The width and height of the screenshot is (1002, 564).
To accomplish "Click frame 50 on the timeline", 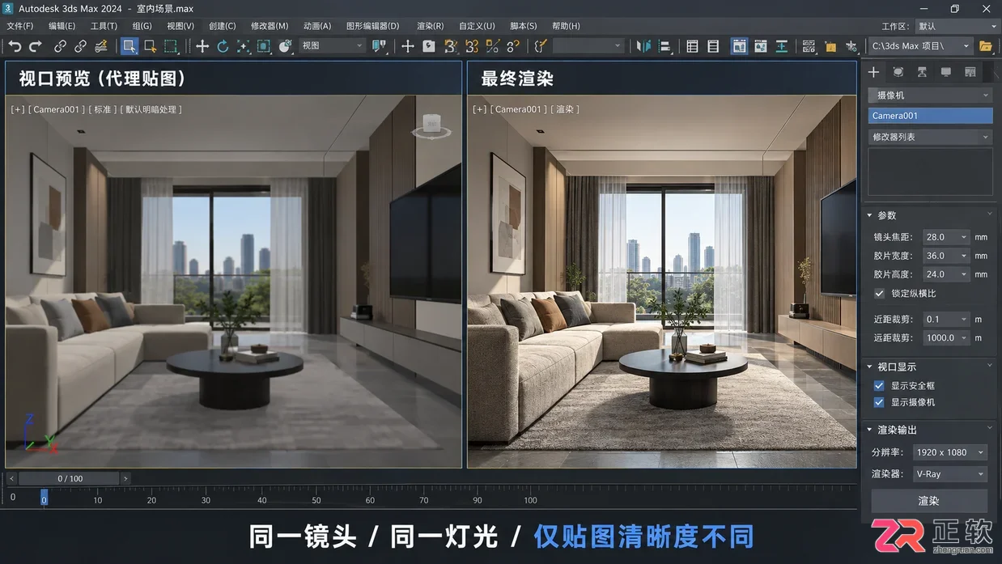I will point(316,500).
